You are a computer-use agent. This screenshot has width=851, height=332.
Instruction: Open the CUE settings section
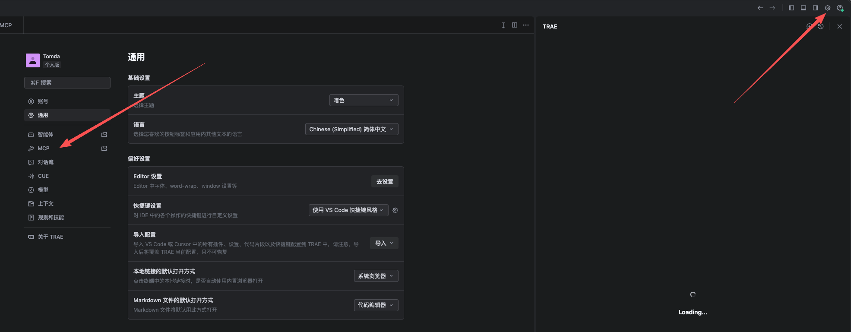coord(67,176)
